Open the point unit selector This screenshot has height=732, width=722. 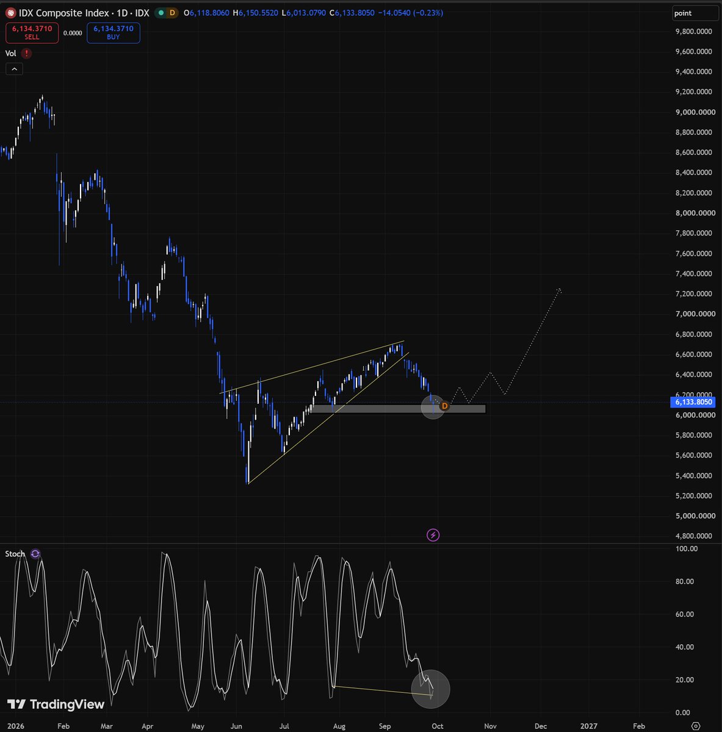(696, 13)
